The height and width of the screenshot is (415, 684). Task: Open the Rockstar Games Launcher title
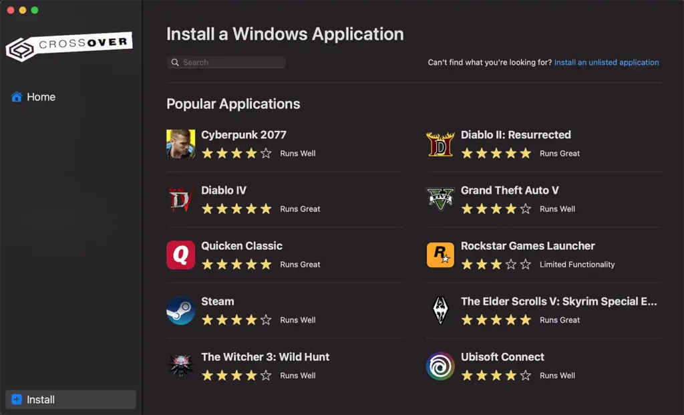528,246
